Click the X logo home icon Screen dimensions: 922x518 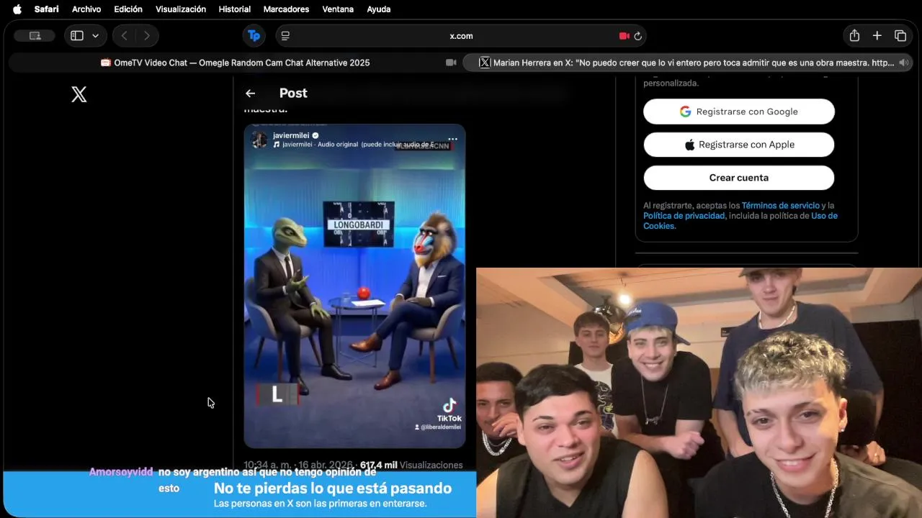[79, 94]
